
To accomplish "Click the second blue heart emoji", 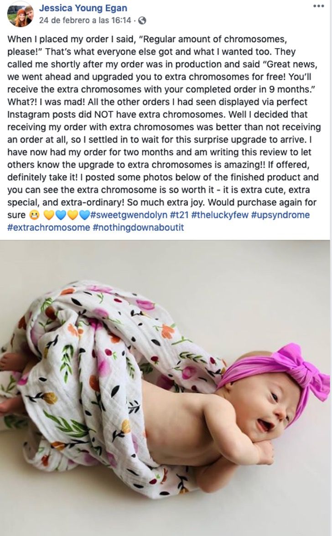I will pos(84,215).
